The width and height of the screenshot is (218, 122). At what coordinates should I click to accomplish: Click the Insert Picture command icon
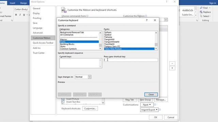(x=63, y=99)
